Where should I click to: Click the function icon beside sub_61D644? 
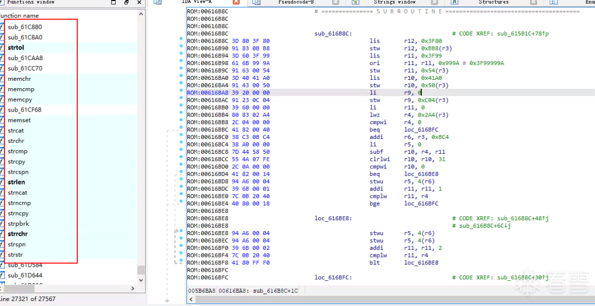click(2, 275)
